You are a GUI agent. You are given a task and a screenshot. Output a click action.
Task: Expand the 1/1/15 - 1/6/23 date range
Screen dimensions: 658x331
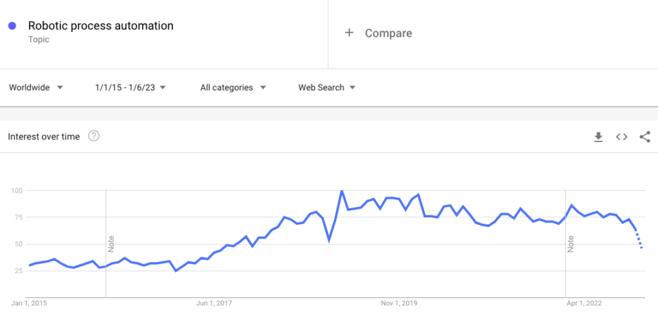click(x=130, y=87)
